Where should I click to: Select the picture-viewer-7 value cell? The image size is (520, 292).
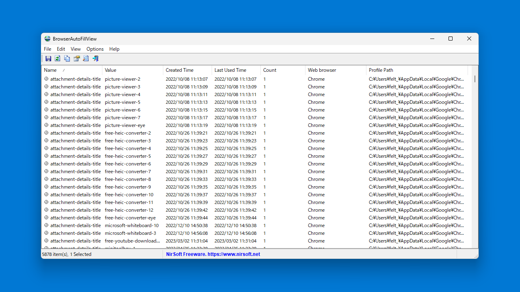[122, 118]
